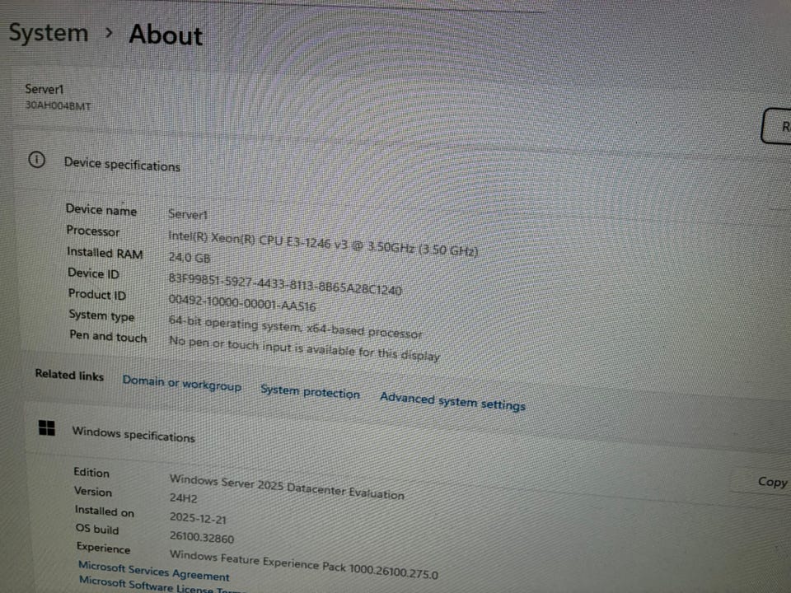Viewport: 791px width, 593px height.
Task: Click the OS build label
Action: [x=97, y=529]
